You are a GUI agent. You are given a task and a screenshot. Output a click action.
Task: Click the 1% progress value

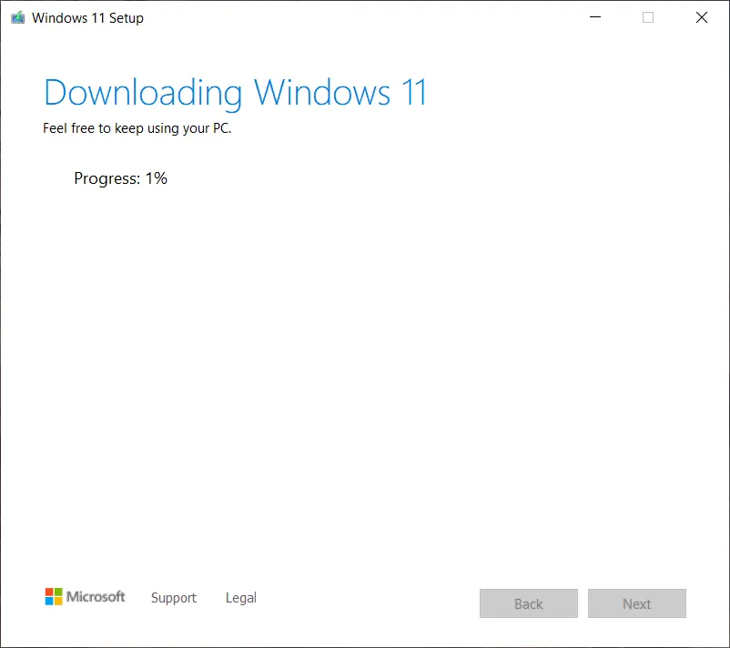[157, 178]
